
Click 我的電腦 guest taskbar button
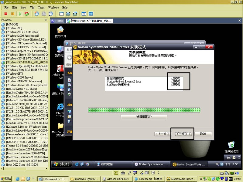[113, 164]
